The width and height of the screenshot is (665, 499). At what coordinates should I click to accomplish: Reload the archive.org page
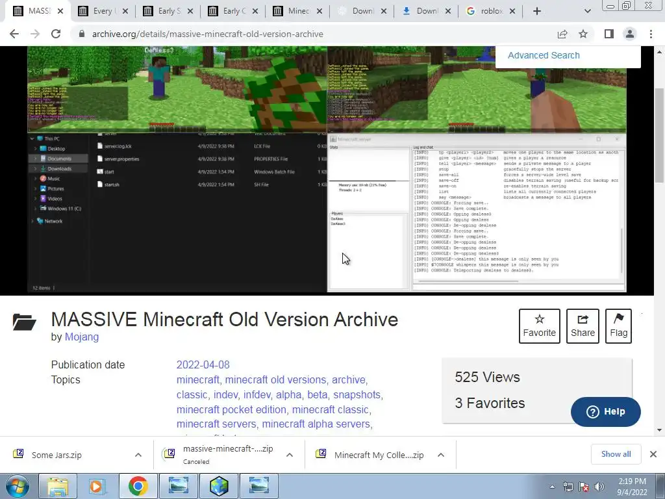click(x=56, y=34)
